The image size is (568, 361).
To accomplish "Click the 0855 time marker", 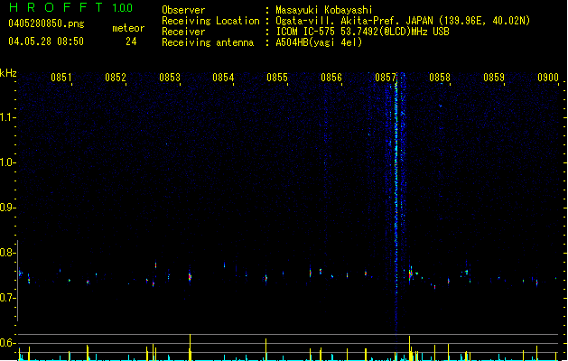I will point(277,78).
